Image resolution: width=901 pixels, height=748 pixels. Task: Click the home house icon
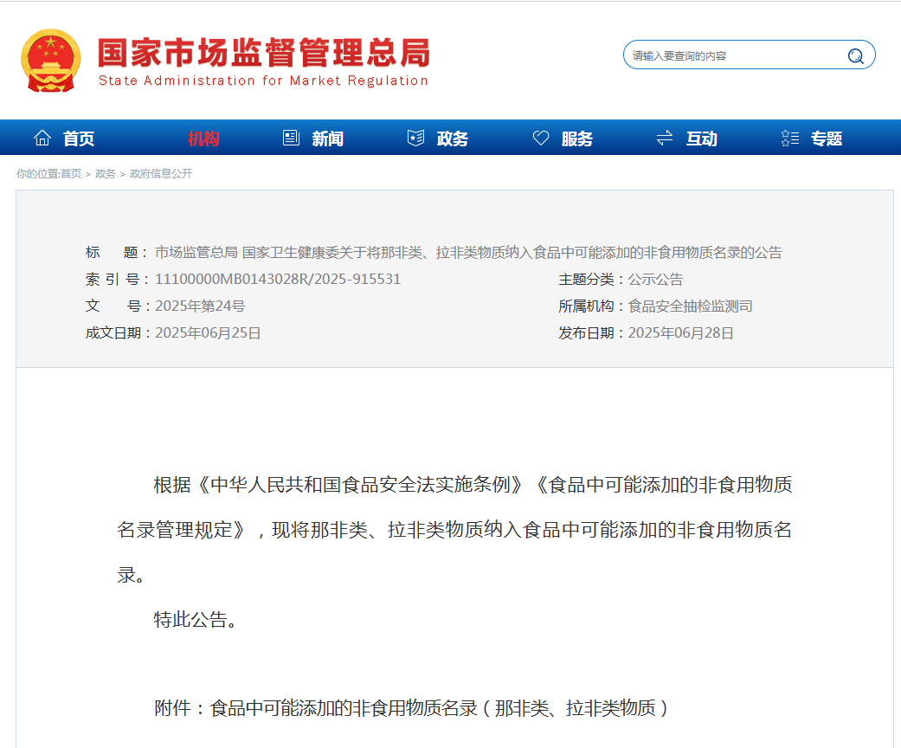[x=42, y=138]
